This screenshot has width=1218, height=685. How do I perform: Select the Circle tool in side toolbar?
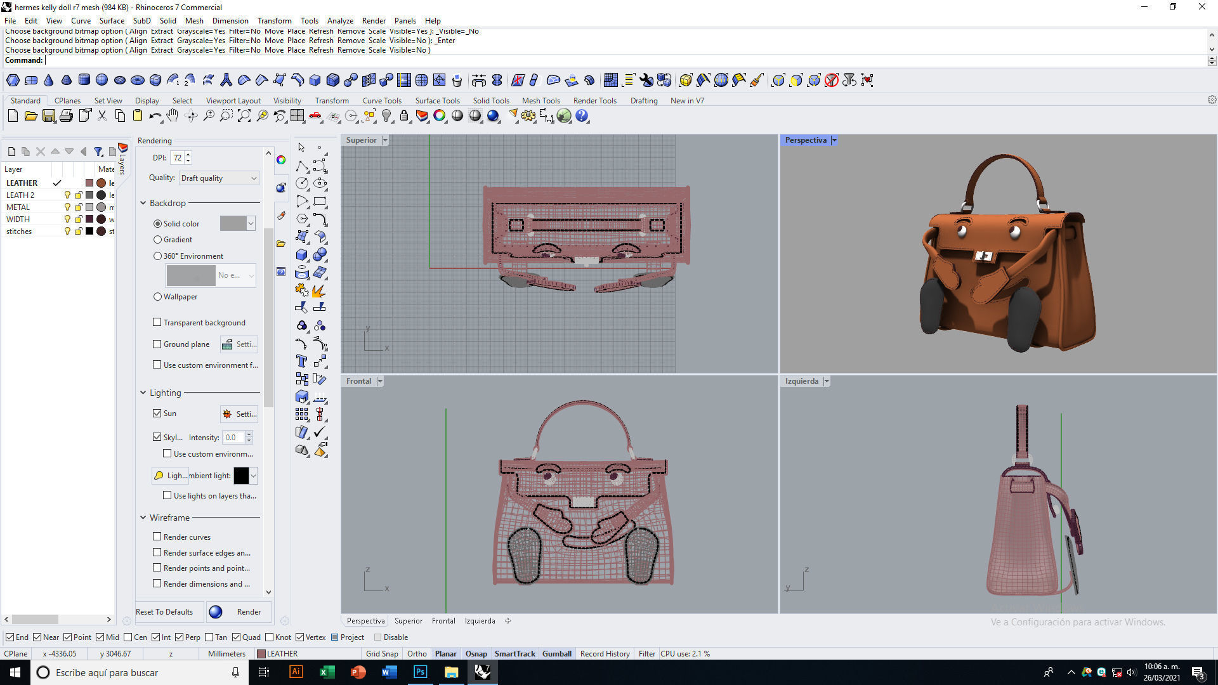pyautogui.click(x=302, y=183)
